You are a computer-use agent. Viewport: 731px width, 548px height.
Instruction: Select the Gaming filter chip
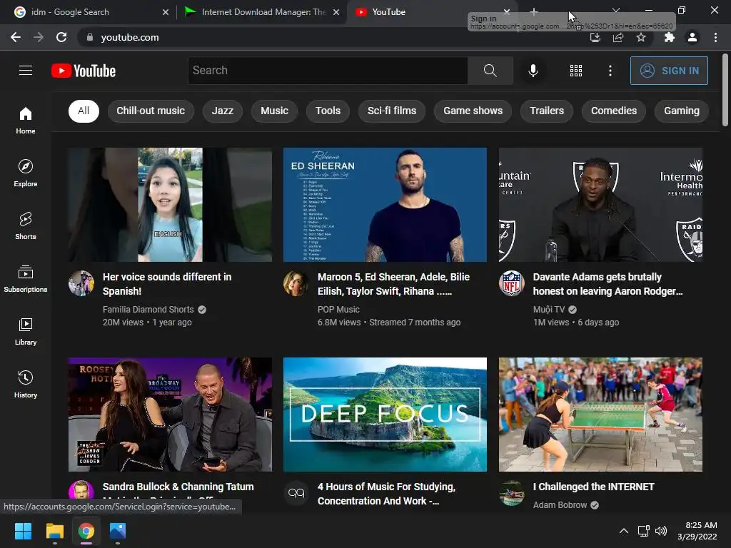pos(682,111)
